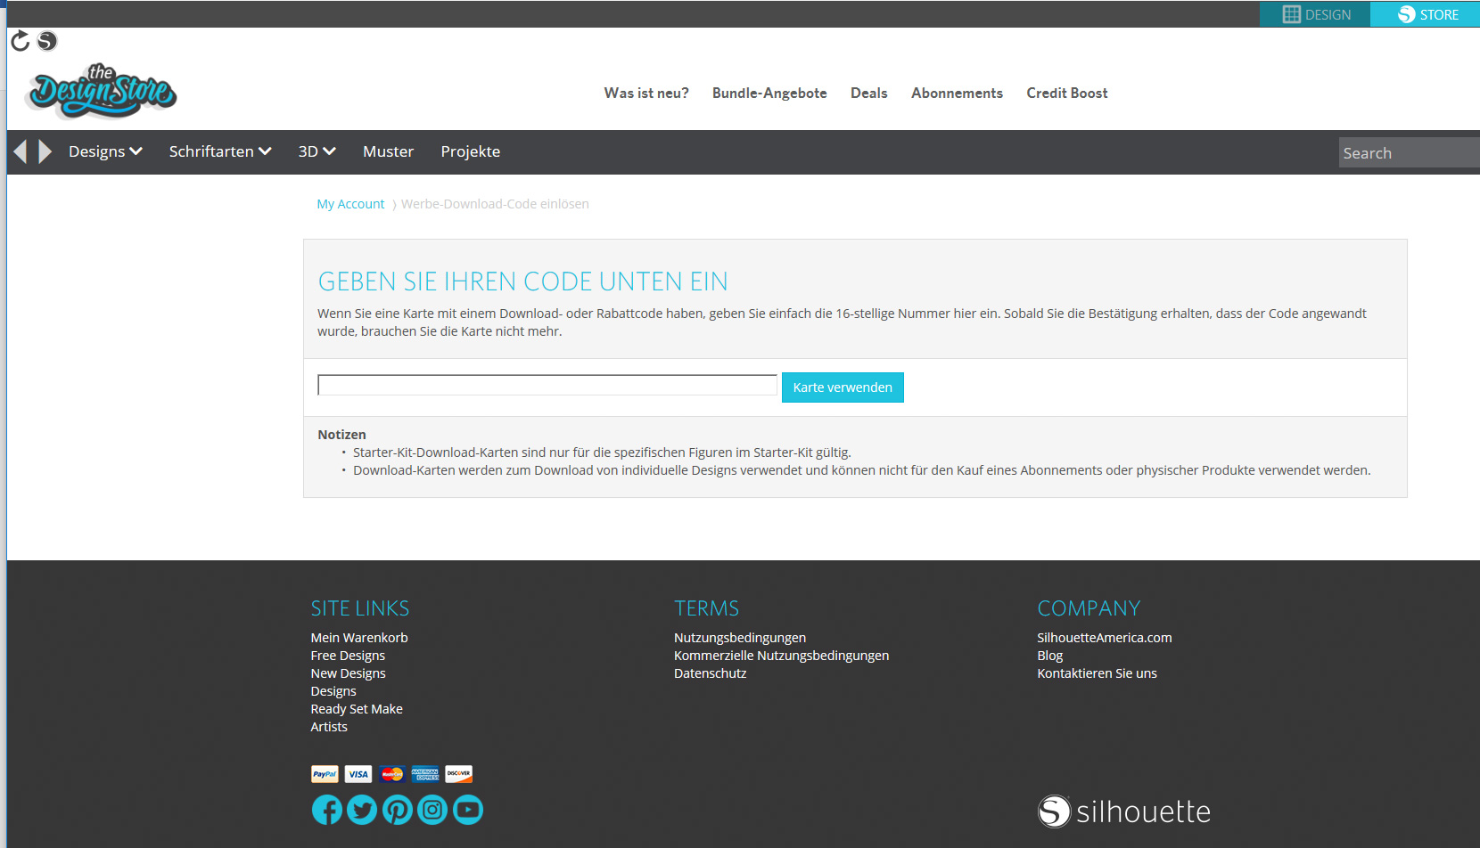
Task: Open the Bundle-Angebote menu item
Action: (769, 94)
